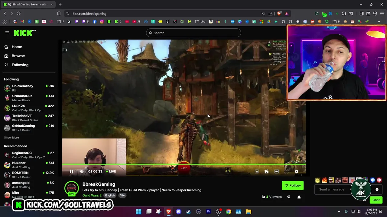The height and width of the screenshot is (217, 387).
Task: Open the player settings gear
Action: 296,171
